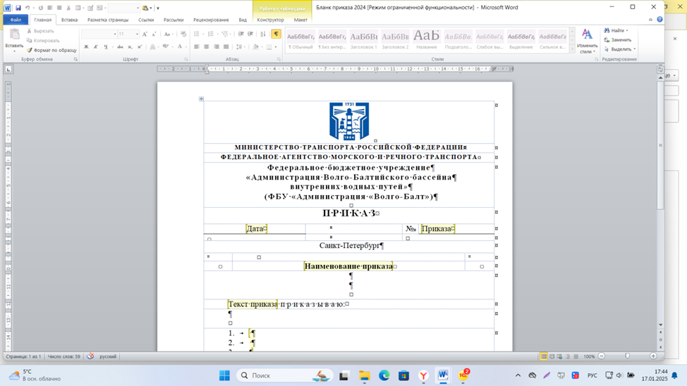Open table Макет tab

[x=300, y=20]
